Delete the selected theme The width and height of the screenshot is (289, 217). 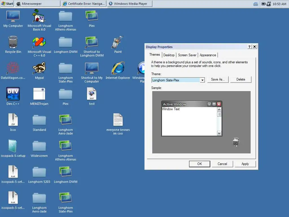[x=241, y=79]
